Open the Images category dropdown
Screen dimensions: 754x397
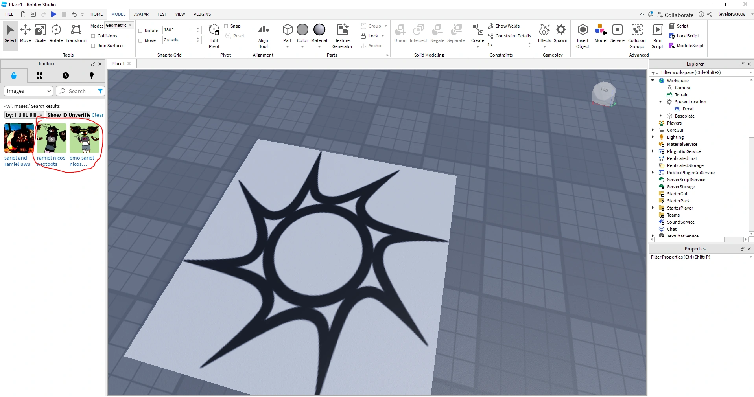28,91
